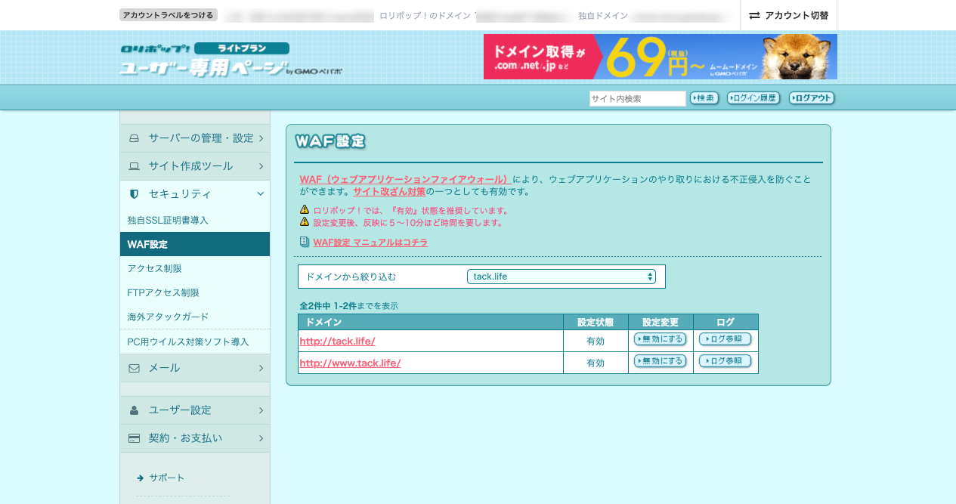Click the laptop icon beside サイト作成ツール

tap(135, 166)
